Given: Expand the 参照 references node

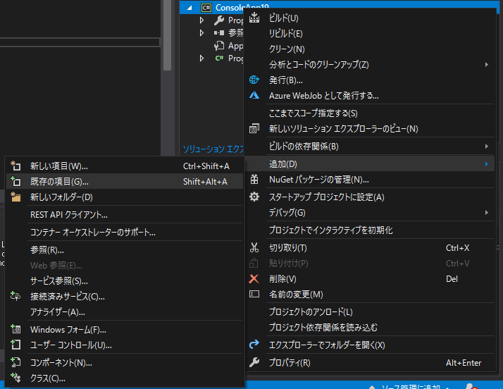Looking at the screenshot, I should click(x=201, y=32).
